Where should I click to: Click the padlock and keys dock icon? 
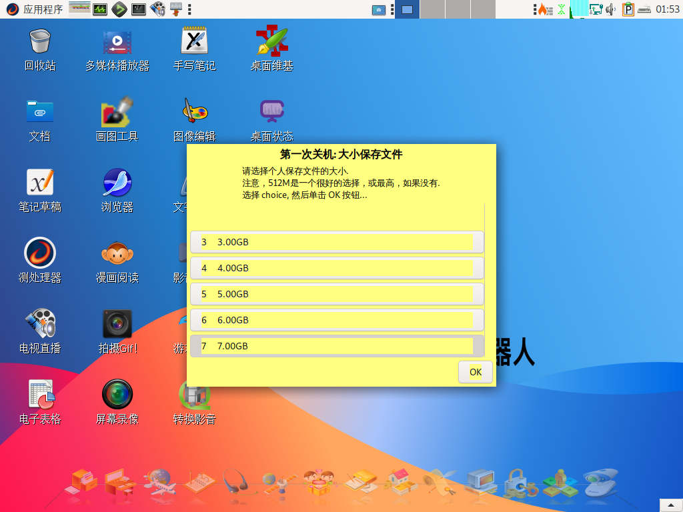click(x=520, y=483)
